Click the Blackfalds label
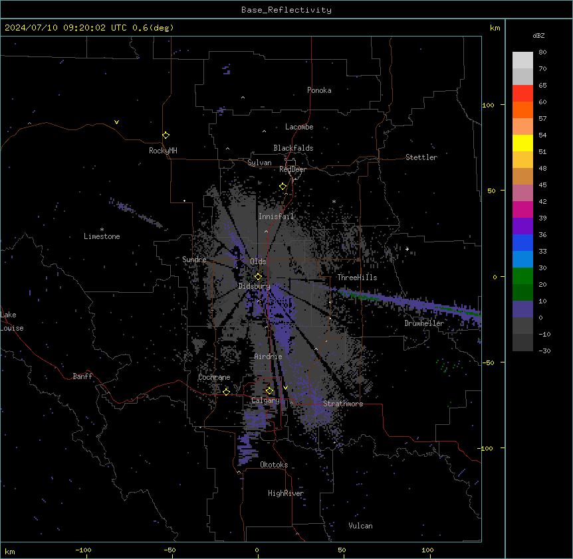Viewport: 573px width, 559px height. point(293,148)
